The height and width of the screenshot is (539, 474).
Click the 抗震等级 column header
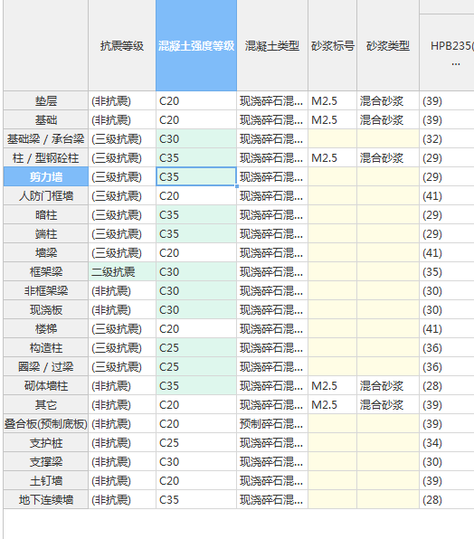coord(122,45)
